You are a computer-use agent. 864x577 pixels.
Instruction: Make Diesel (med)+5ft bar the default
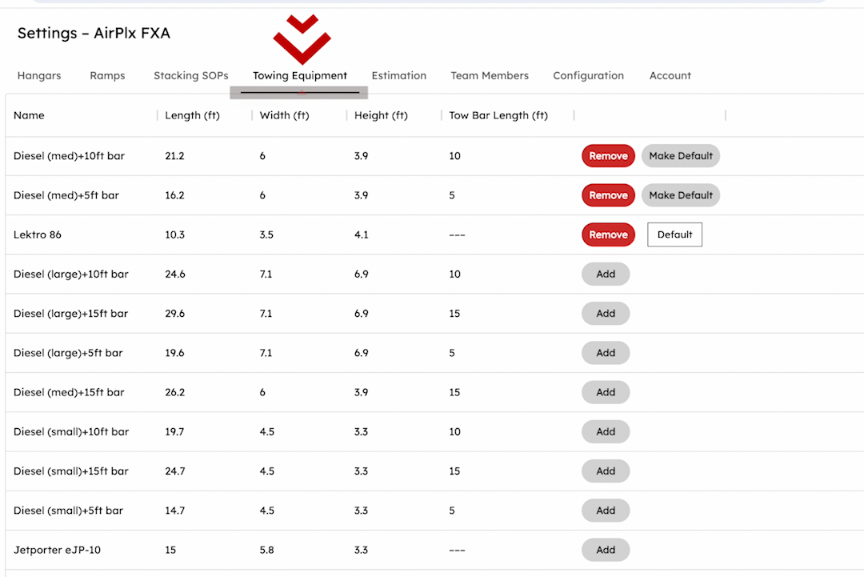coord(681,195)
